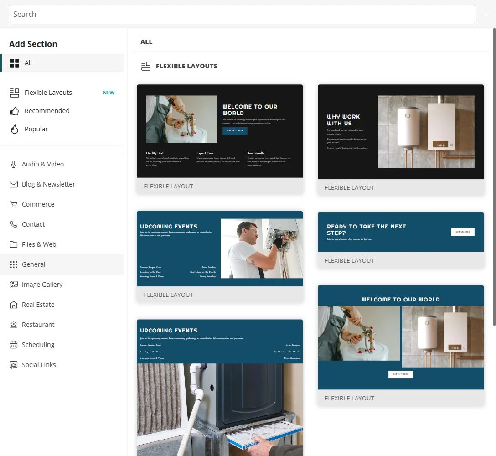This screenshot has height=456, width=496.
Task: Choose Upcoming Events layout with furnace image
Action: (220, 388)
